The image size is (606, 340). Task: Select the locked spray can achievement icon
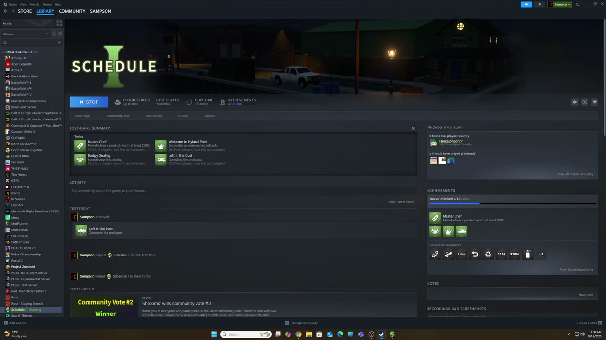tap(527, 254)
